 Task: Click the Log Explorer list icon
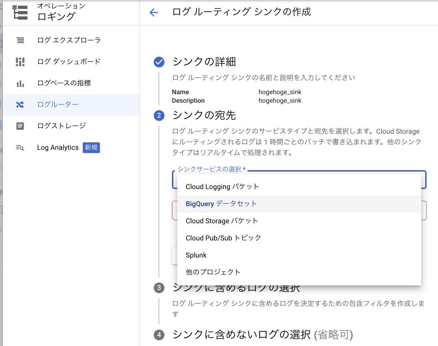tap(20, 40)
